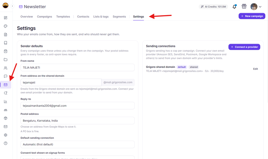The height and width of the screenshot is (159, 268).
Task: Switch to the Segments tab
Action: coord(119,17)
